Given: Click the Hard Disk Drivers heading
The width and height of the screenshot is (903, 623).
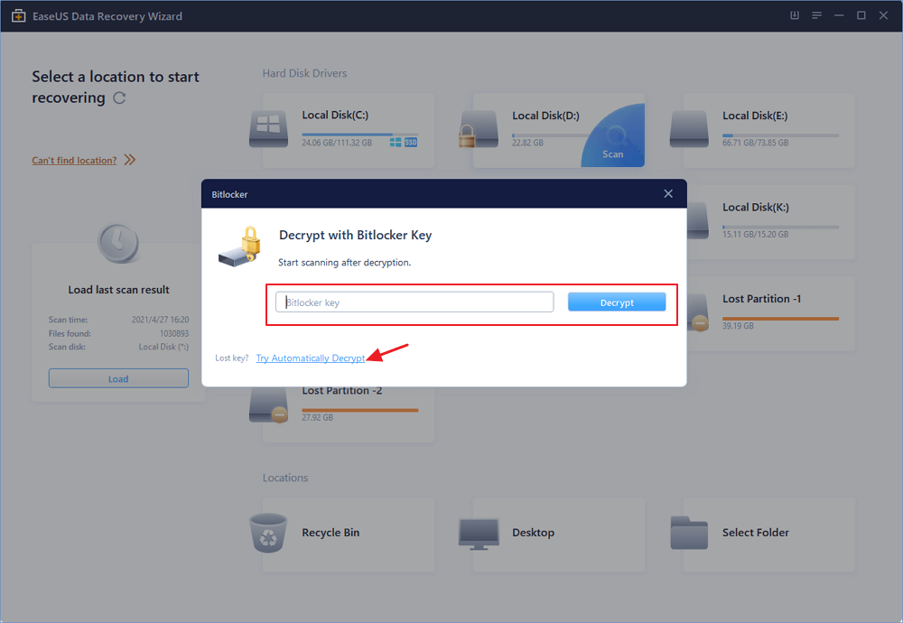Looking at the screenshot, I should click(x=304, y=73).
